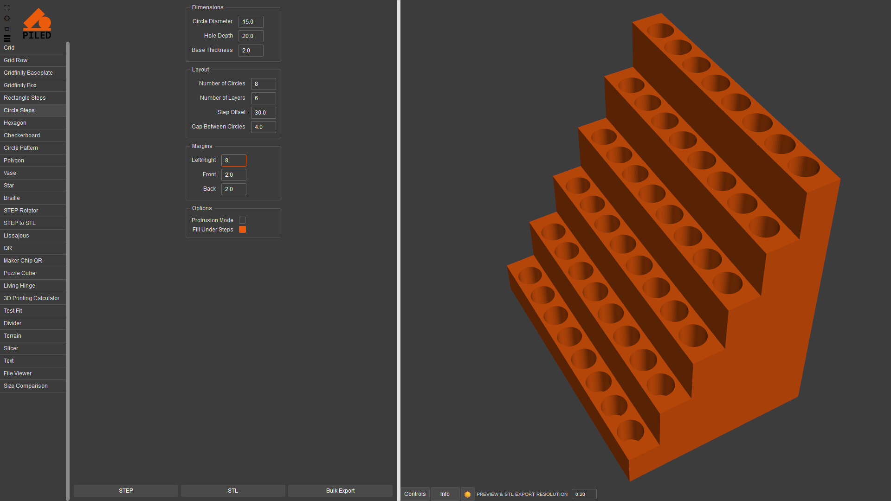Click the STL export button
The height and width of the screenshot is (501, 891).
[233, 491]
